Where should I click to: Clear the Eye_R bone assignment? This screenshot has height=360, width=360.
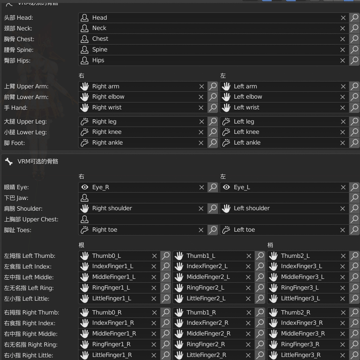pyautogui.click(x=202, y=188)
